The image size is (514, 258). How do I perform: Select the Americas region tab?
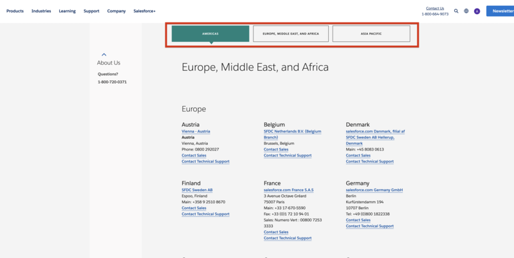210,33
